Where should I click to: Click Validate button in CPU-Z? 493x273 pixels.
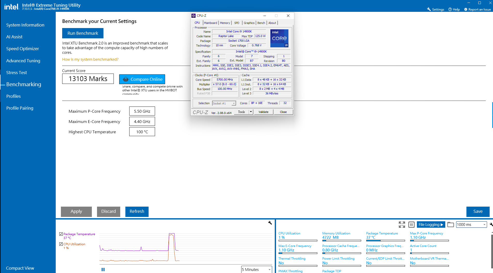coord(263,112)
